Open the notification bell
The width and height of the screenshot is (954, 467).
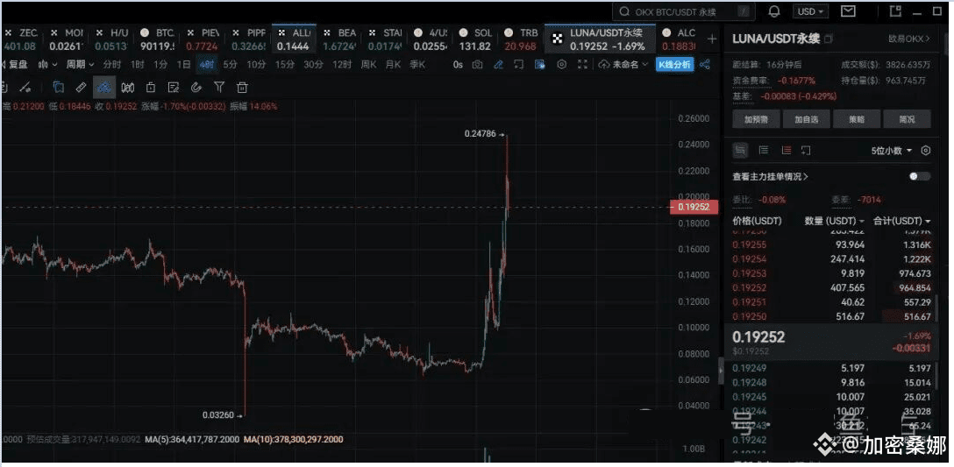[774, 11]
